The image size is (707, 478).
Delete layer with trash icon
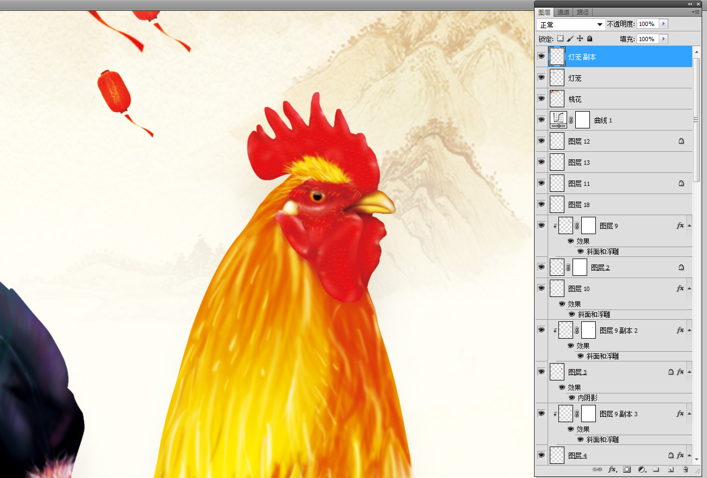(x=685, y=469)
